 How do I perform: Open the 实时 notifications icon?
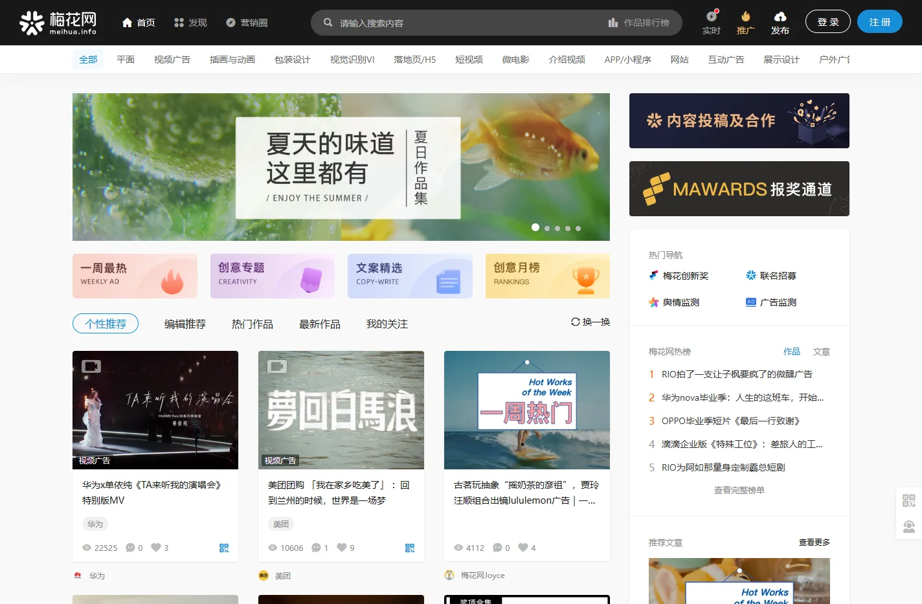(x=712, y=16)
